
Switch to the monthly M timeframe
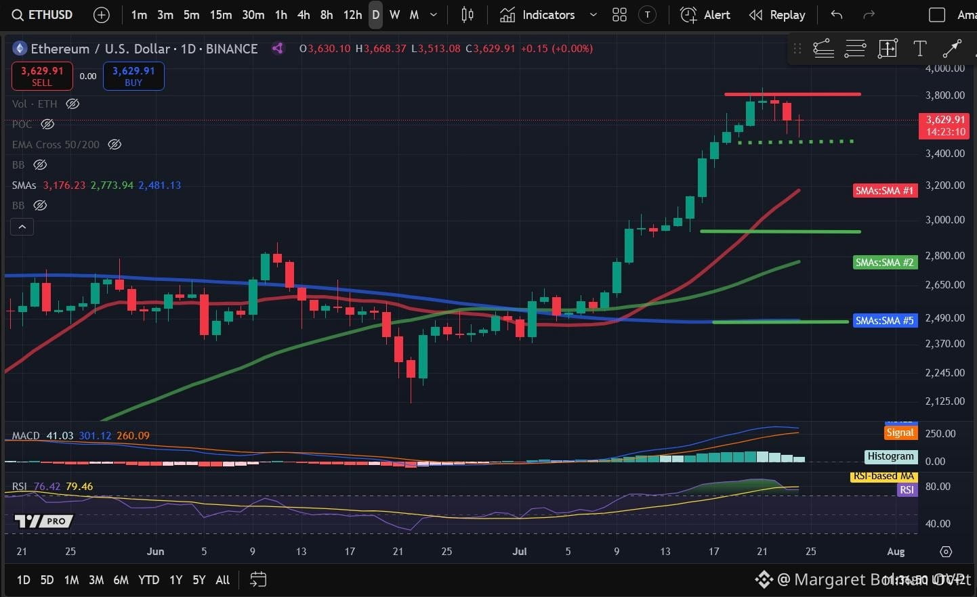point(414,15)
